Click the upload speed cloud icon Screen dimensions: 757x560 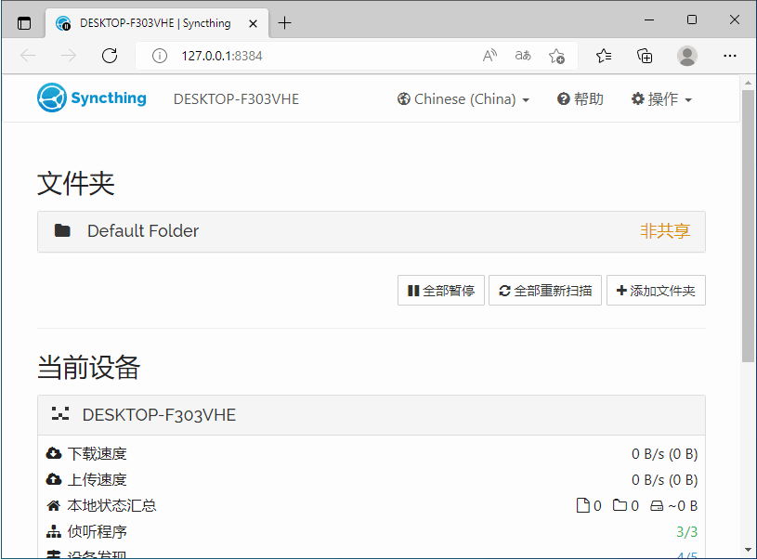click(53, 479)
